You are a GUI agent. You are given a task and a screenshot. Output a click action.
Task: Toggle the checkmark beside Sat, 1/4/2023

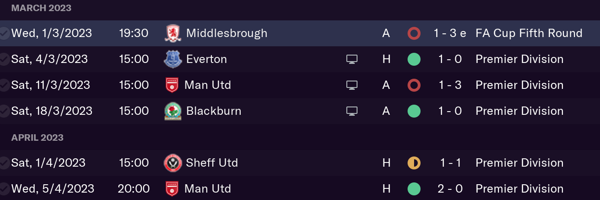click(4, 163)
